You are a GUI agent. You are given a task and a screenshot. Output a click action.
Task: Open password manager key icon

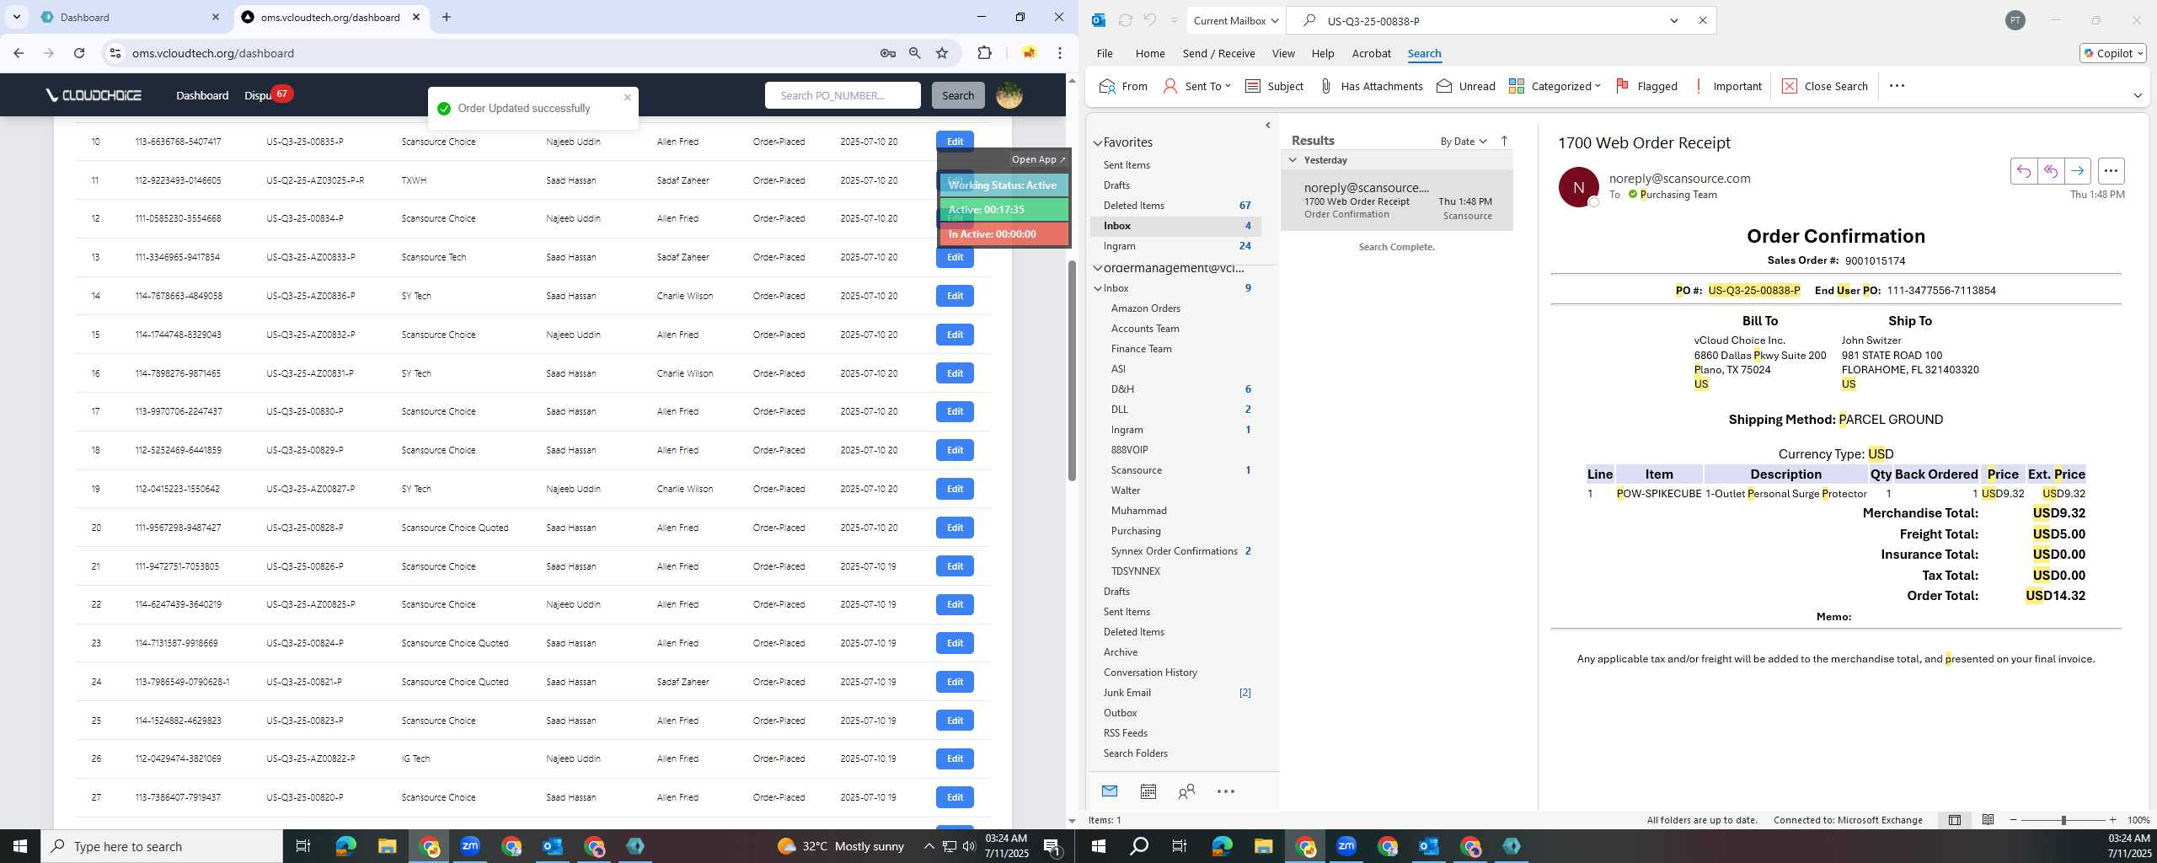[887, 53]
